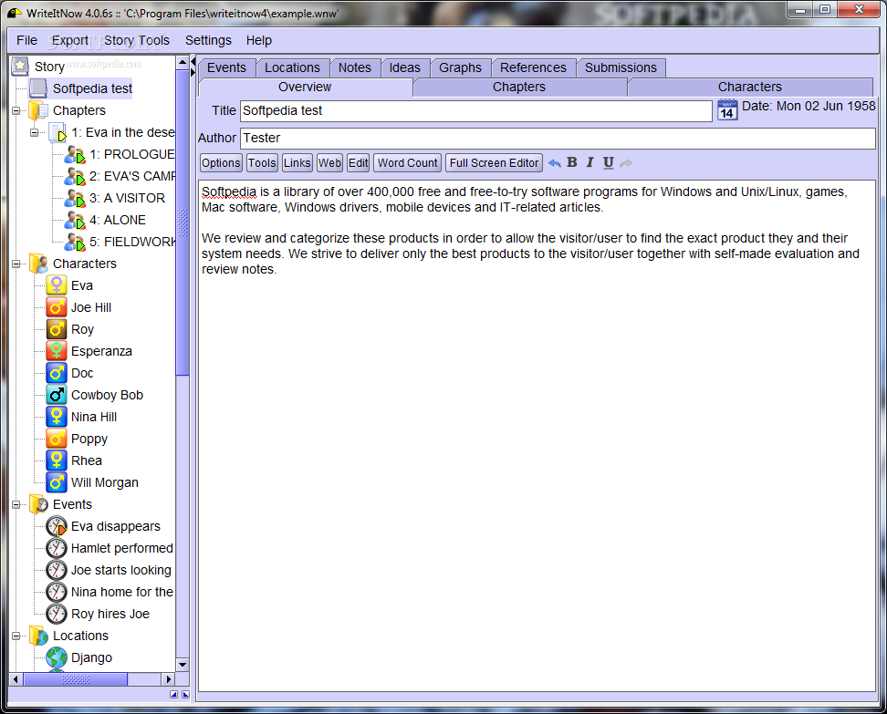The height and width of the screenshot is (714, 887).
Task: Click Joe Hill's red male icon
Action: (57, 307)
